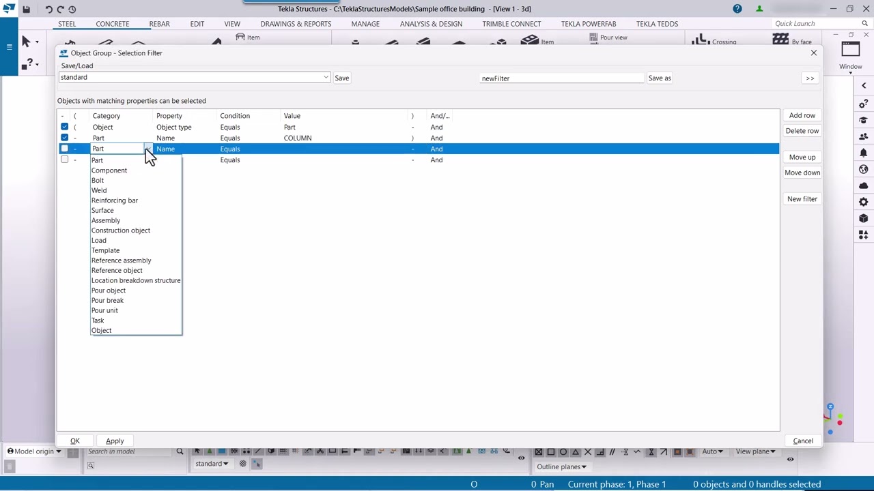The width and height of the screenshot is (874, 491).
Task: Choose Reinforcing bar from category list
Action: tap(115, 200)
